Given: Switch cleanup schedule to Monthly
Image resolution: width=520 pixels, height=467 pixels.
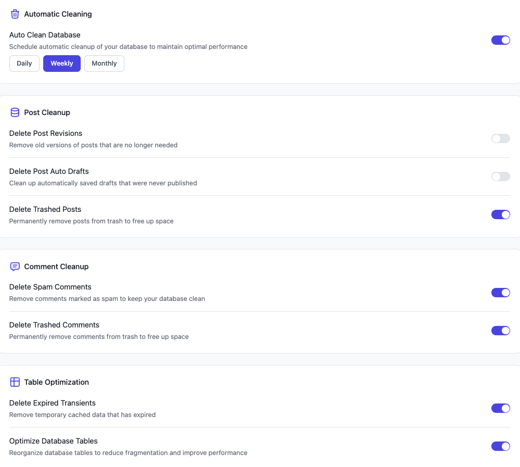Looking at the screenshot, I should 104,63.
